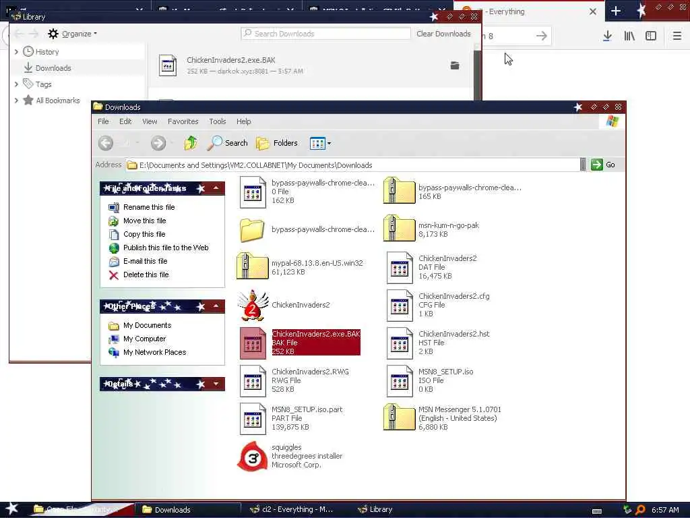Image resolution: width=690 pixels, height=518 pixels.
Task: Go up one folder level with the Up icon
Action: click(x=191, y=143)
